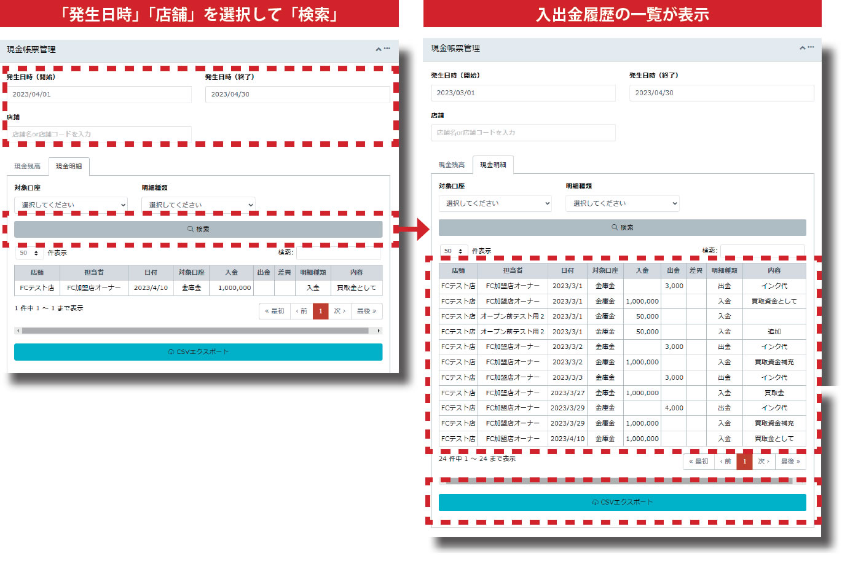The width and height of the screenshot is (842, 572).
Task: Go to 次 page in right pagination
Action: click(763, 461)
